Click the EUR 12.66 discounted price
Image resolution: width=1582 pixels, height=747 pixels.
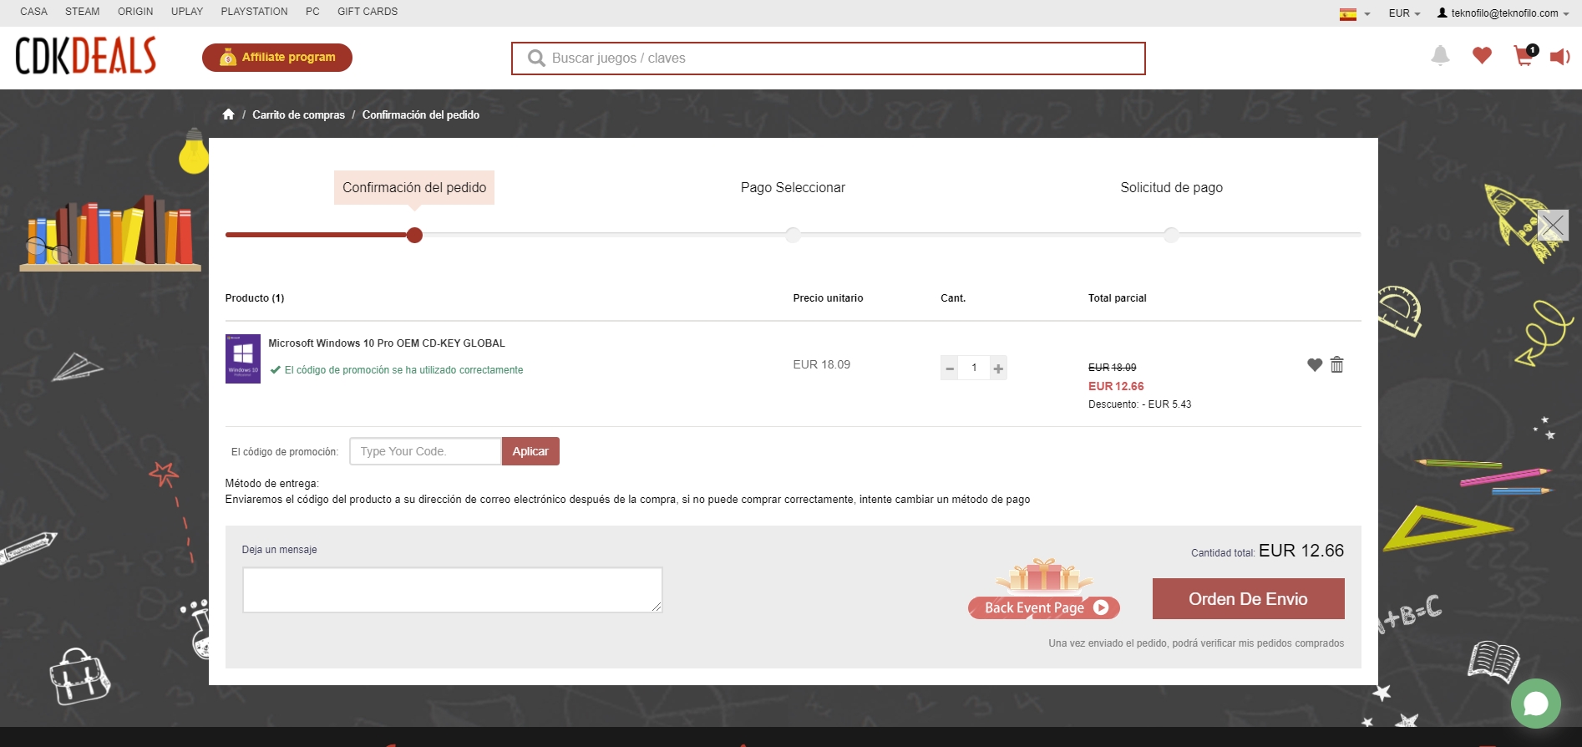[x=1116, y=386]
